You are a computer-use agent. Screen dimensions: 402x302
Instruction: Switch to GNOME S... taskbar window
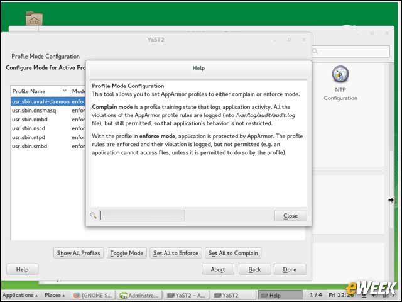click(93, 295)
